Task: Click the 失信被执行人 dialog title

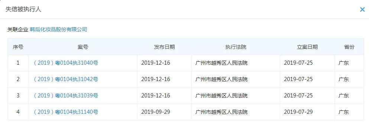Action: tap(23, 9)
